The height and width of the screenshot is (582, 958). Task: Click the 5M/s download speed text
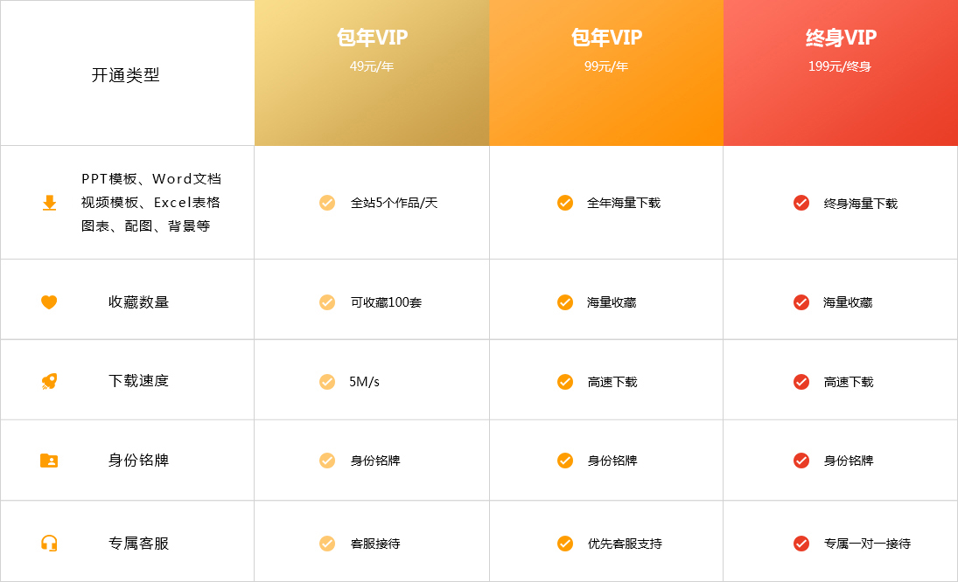pyautogui.click(x=364, y=382)
